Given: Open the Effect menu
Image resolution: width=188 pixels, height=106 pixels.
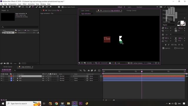Looking at the screenshot, I should [24, 4].
